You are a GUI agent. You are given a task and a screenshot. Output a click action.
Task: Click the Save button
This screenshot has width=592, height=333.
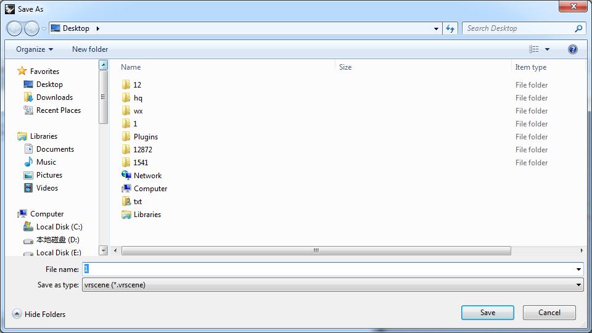(487, 313)
